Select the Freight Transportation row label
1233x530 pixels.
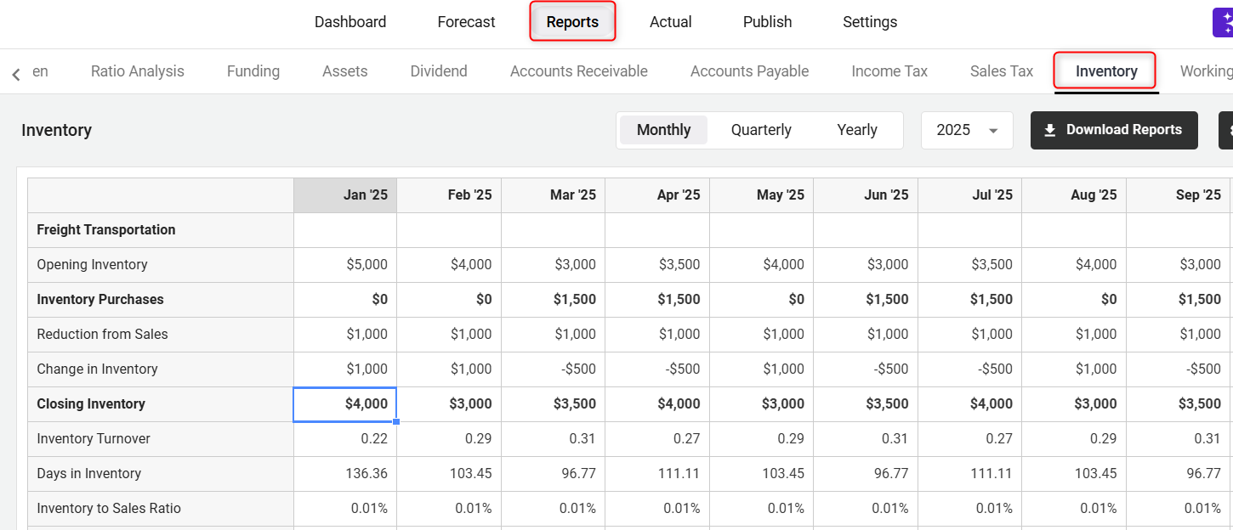tap(161, 230)
